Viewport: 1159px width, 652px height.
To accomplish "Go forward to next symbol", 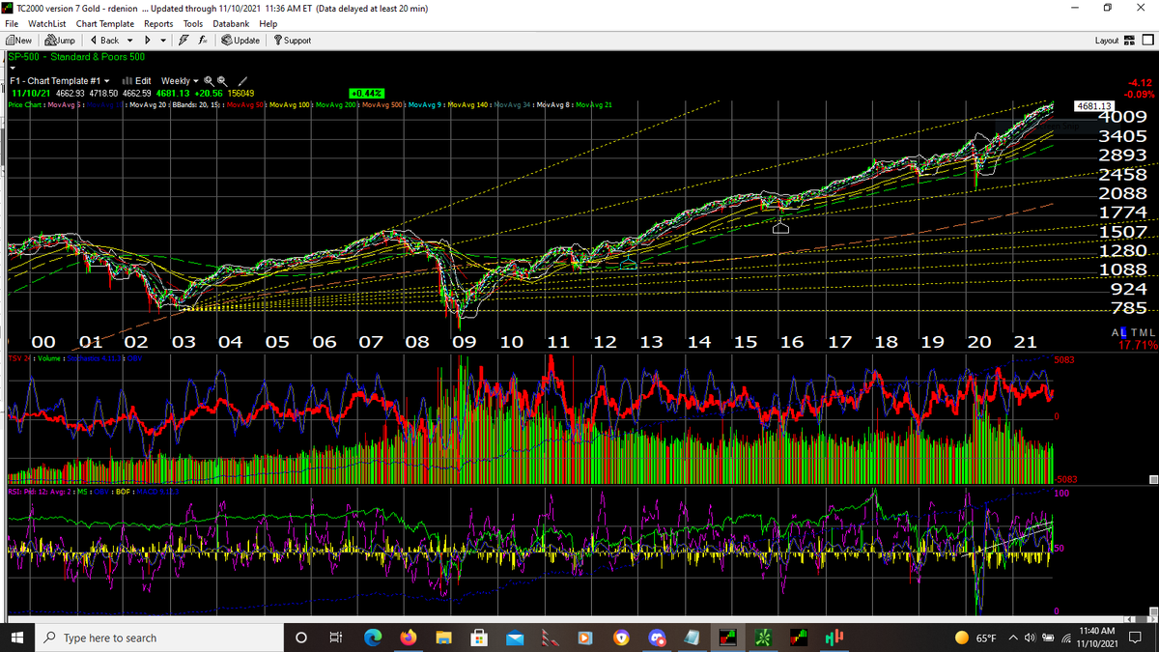I will click(147, 41).
